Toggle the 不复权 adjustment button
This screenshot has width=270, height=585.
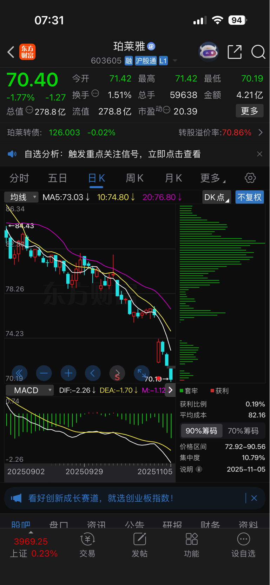click(x=250, y=197)
